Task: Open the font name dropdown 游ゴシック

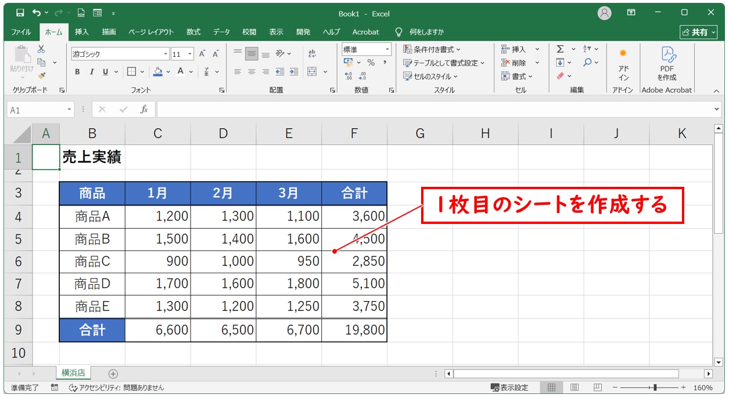Action: 166,54
